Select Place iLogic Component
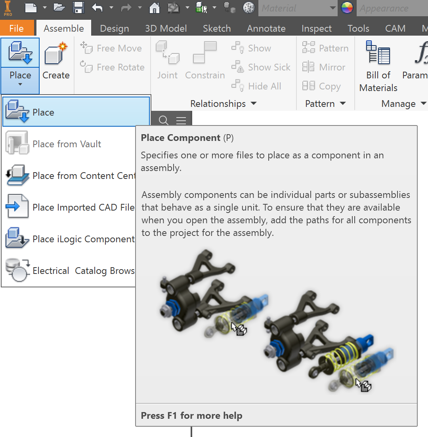Image resolution: width=428 pixels, height=437 pixels. tap(75, 239)
